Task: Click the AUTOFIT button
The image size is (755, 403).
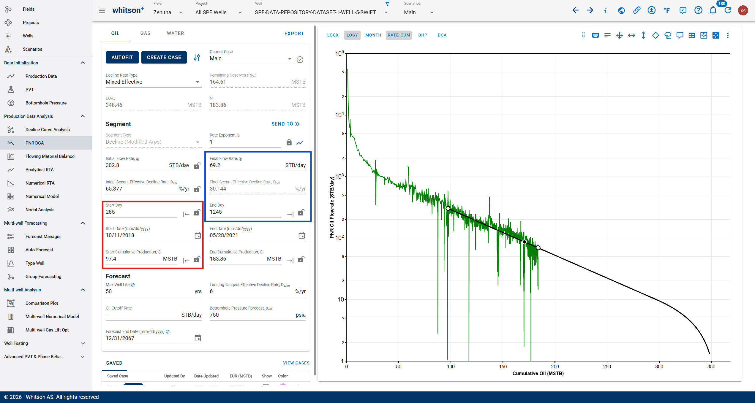Action: pos(122,57)
